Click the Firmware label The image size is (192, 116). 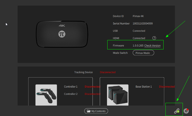click(119, 45)
